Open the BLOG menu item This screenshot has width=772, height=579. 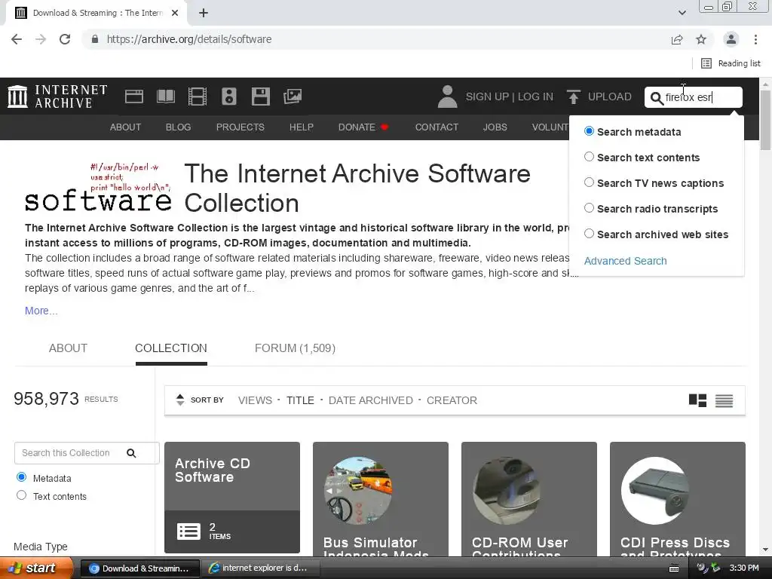coord(178,127)
